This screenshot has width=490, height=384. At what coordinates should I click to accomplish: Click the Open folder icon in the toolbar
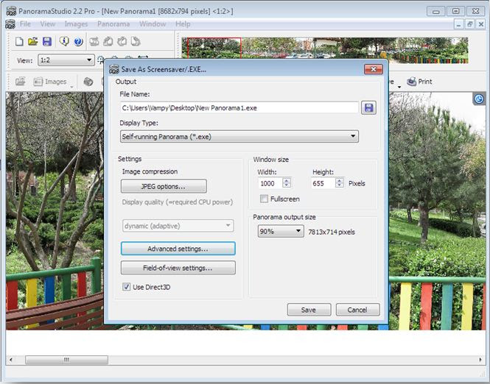[33, 41]
